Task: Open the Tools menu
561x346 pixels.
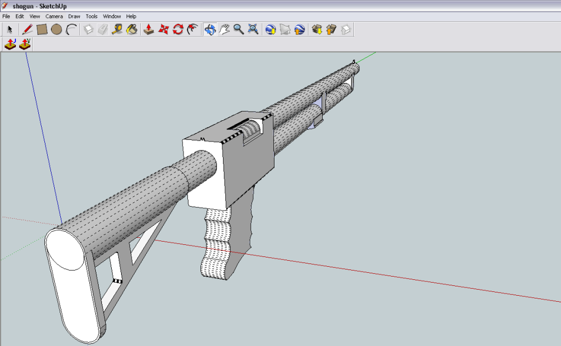Action: [x=91, y=16]
